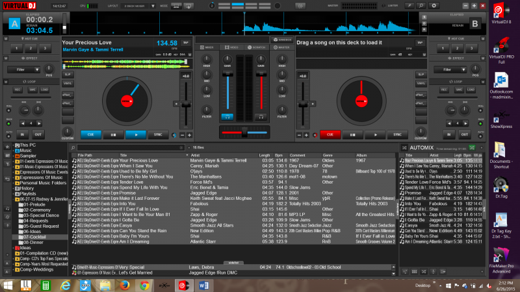Image resolution: width=520 pixels, height=292 pixels.
Task: Select the laptop mode icon in the top bar
Action: point(176,6)
